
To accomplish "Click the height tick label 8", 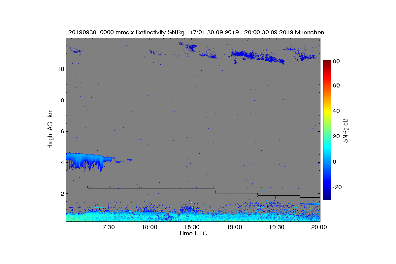I will point(62,100).
